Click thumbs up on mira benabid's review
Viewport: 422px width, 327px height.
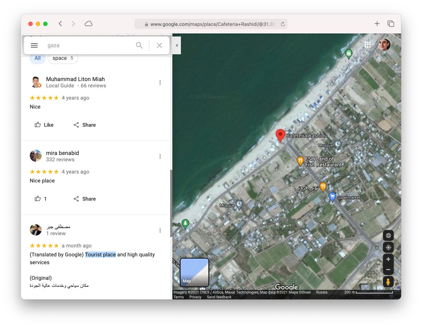coord(41,199)
